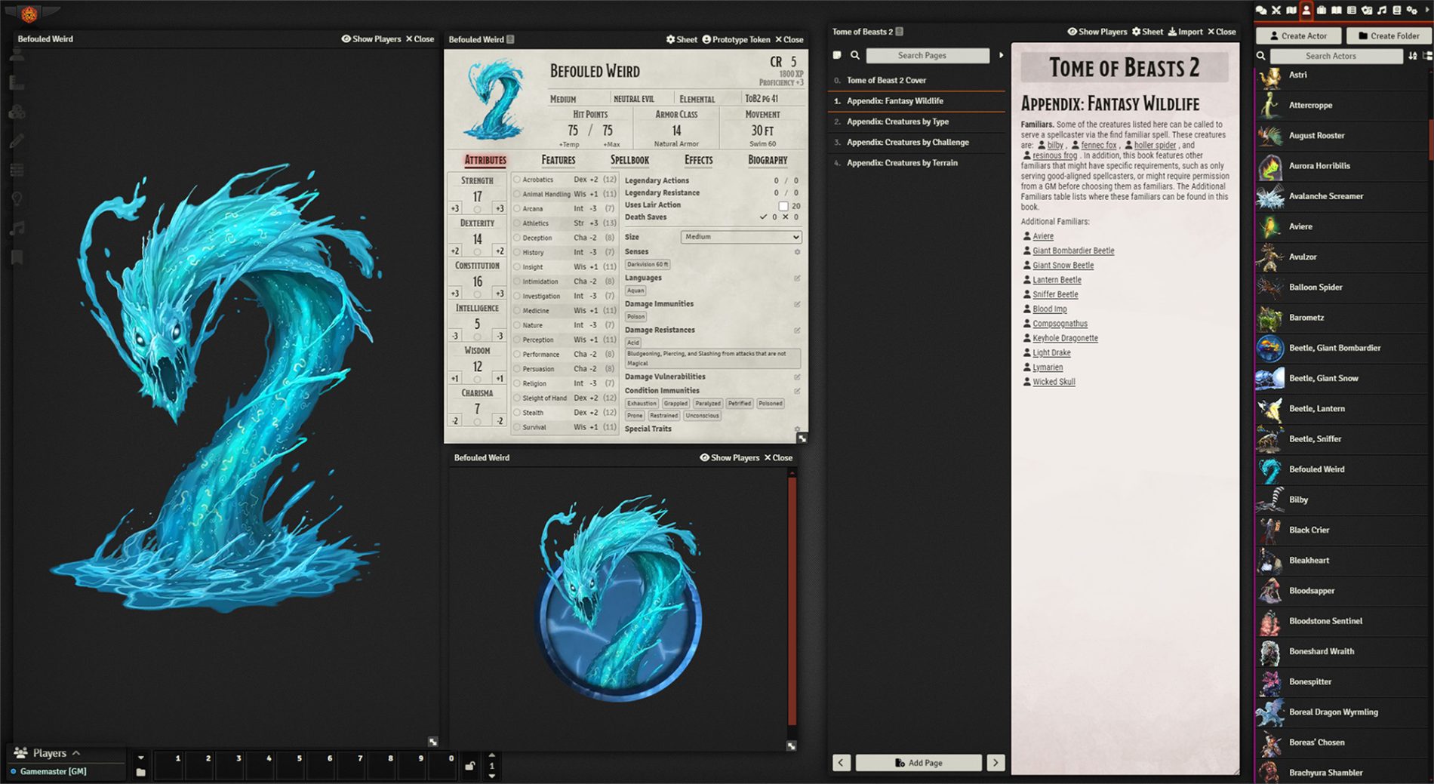Viewport: 1434px width, 784px height.
Task: Click macro hotbar slot 5
Action: tap(291, 765)
